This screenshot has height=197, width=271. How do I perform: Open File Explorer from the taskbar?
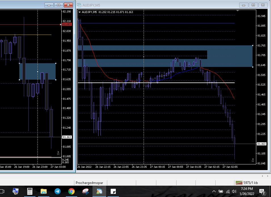44,191
